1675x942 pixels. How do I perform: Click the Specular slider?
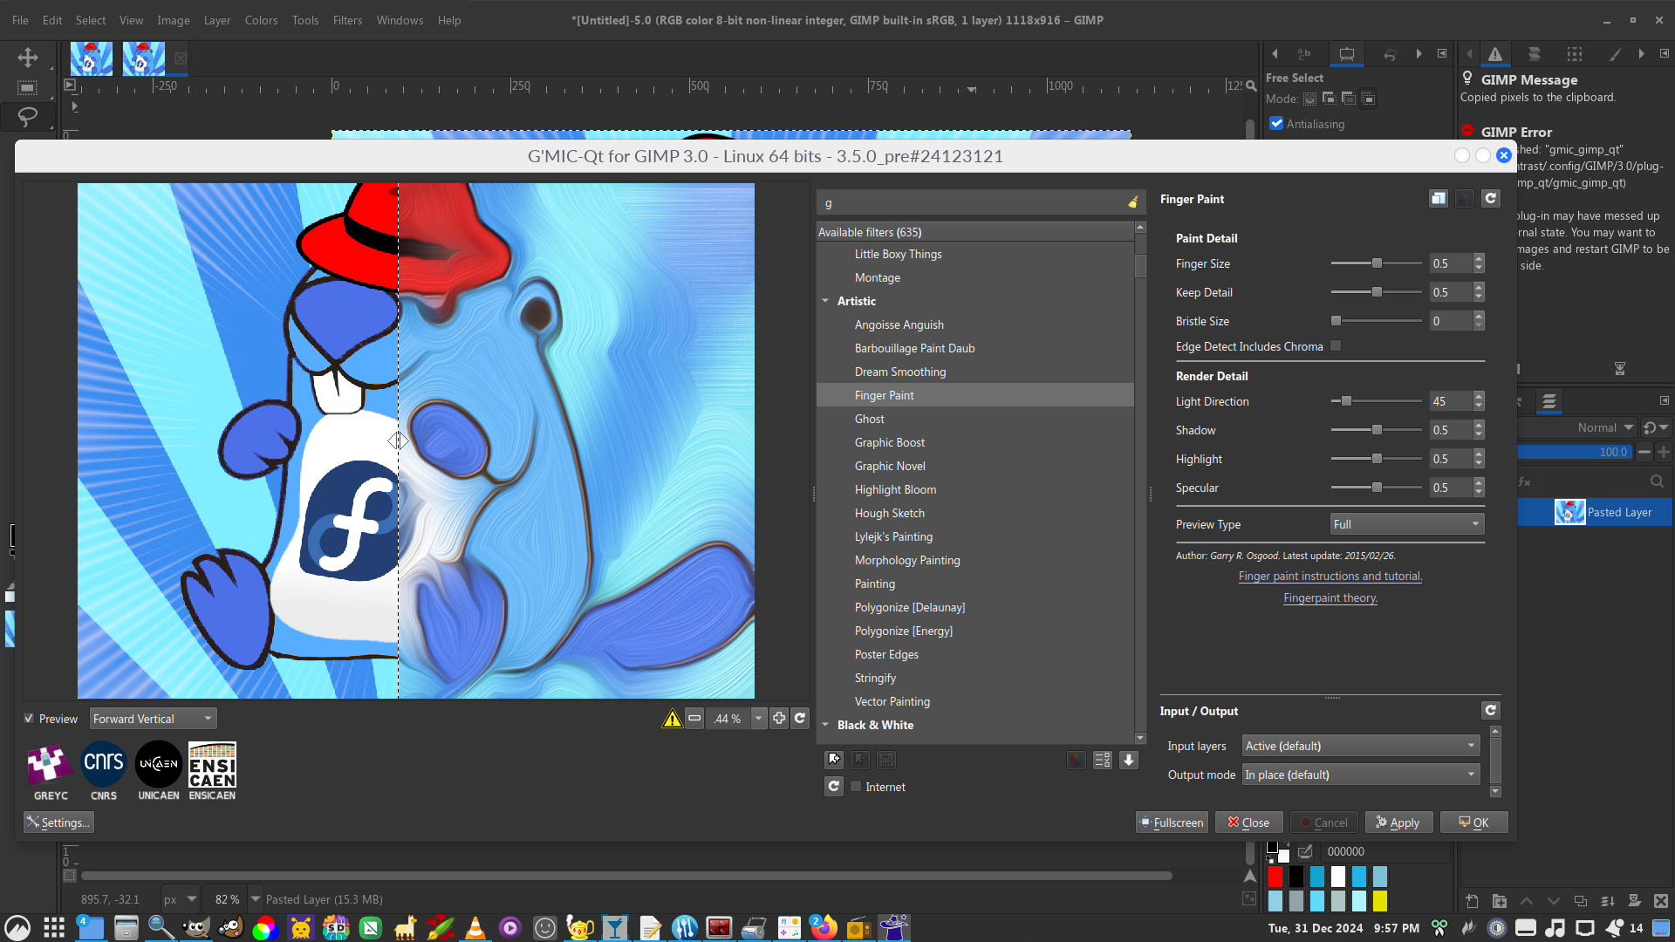[x=1377, y=488]
